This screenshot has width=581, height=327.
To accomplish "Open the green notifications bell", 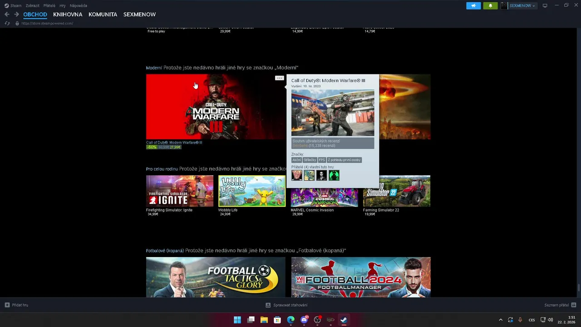I will [490, 6].
